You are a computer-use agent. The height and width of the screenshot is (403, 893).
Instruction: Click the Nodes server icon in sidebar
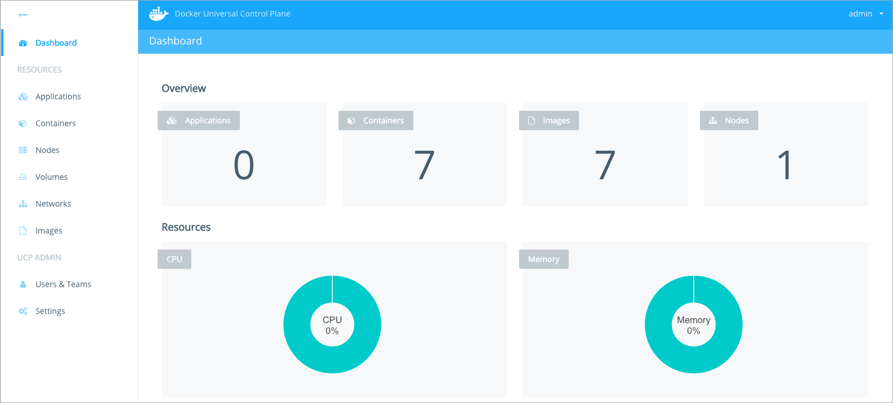tap(23, 150)
